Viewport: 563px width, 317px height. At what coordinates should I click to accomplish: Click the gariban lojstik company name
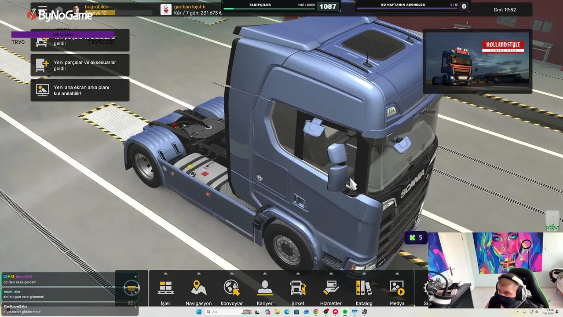click(x=190, y=7)
